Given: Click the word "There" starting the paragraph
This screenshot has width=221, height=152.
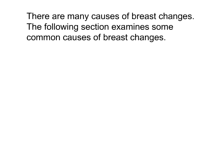Looking at the screenshot, I should [38, 16].
